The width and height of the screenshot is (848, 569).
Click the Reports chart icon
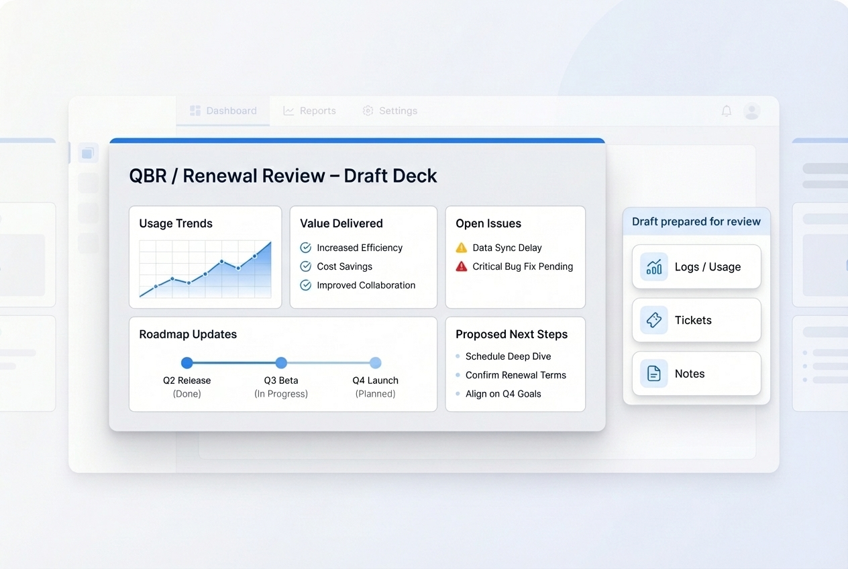tap(288, 111)
